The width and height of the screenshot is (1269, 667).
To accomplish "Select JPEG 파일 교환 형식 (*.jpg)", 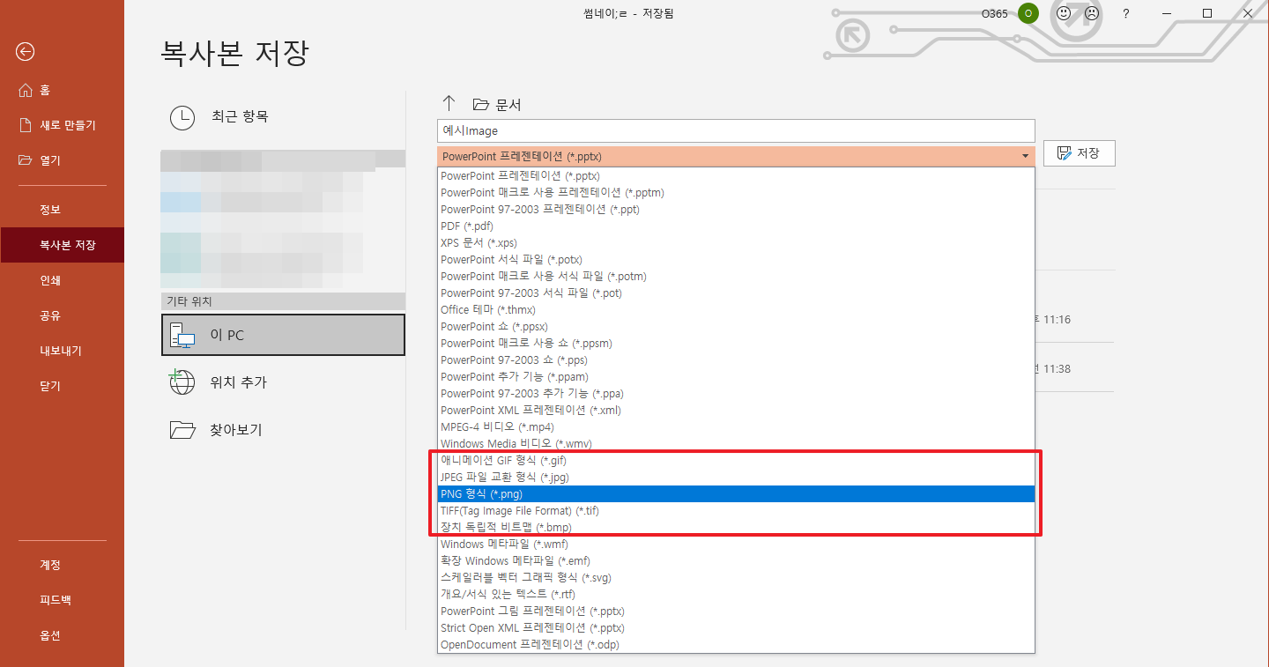I will [736, 478].
